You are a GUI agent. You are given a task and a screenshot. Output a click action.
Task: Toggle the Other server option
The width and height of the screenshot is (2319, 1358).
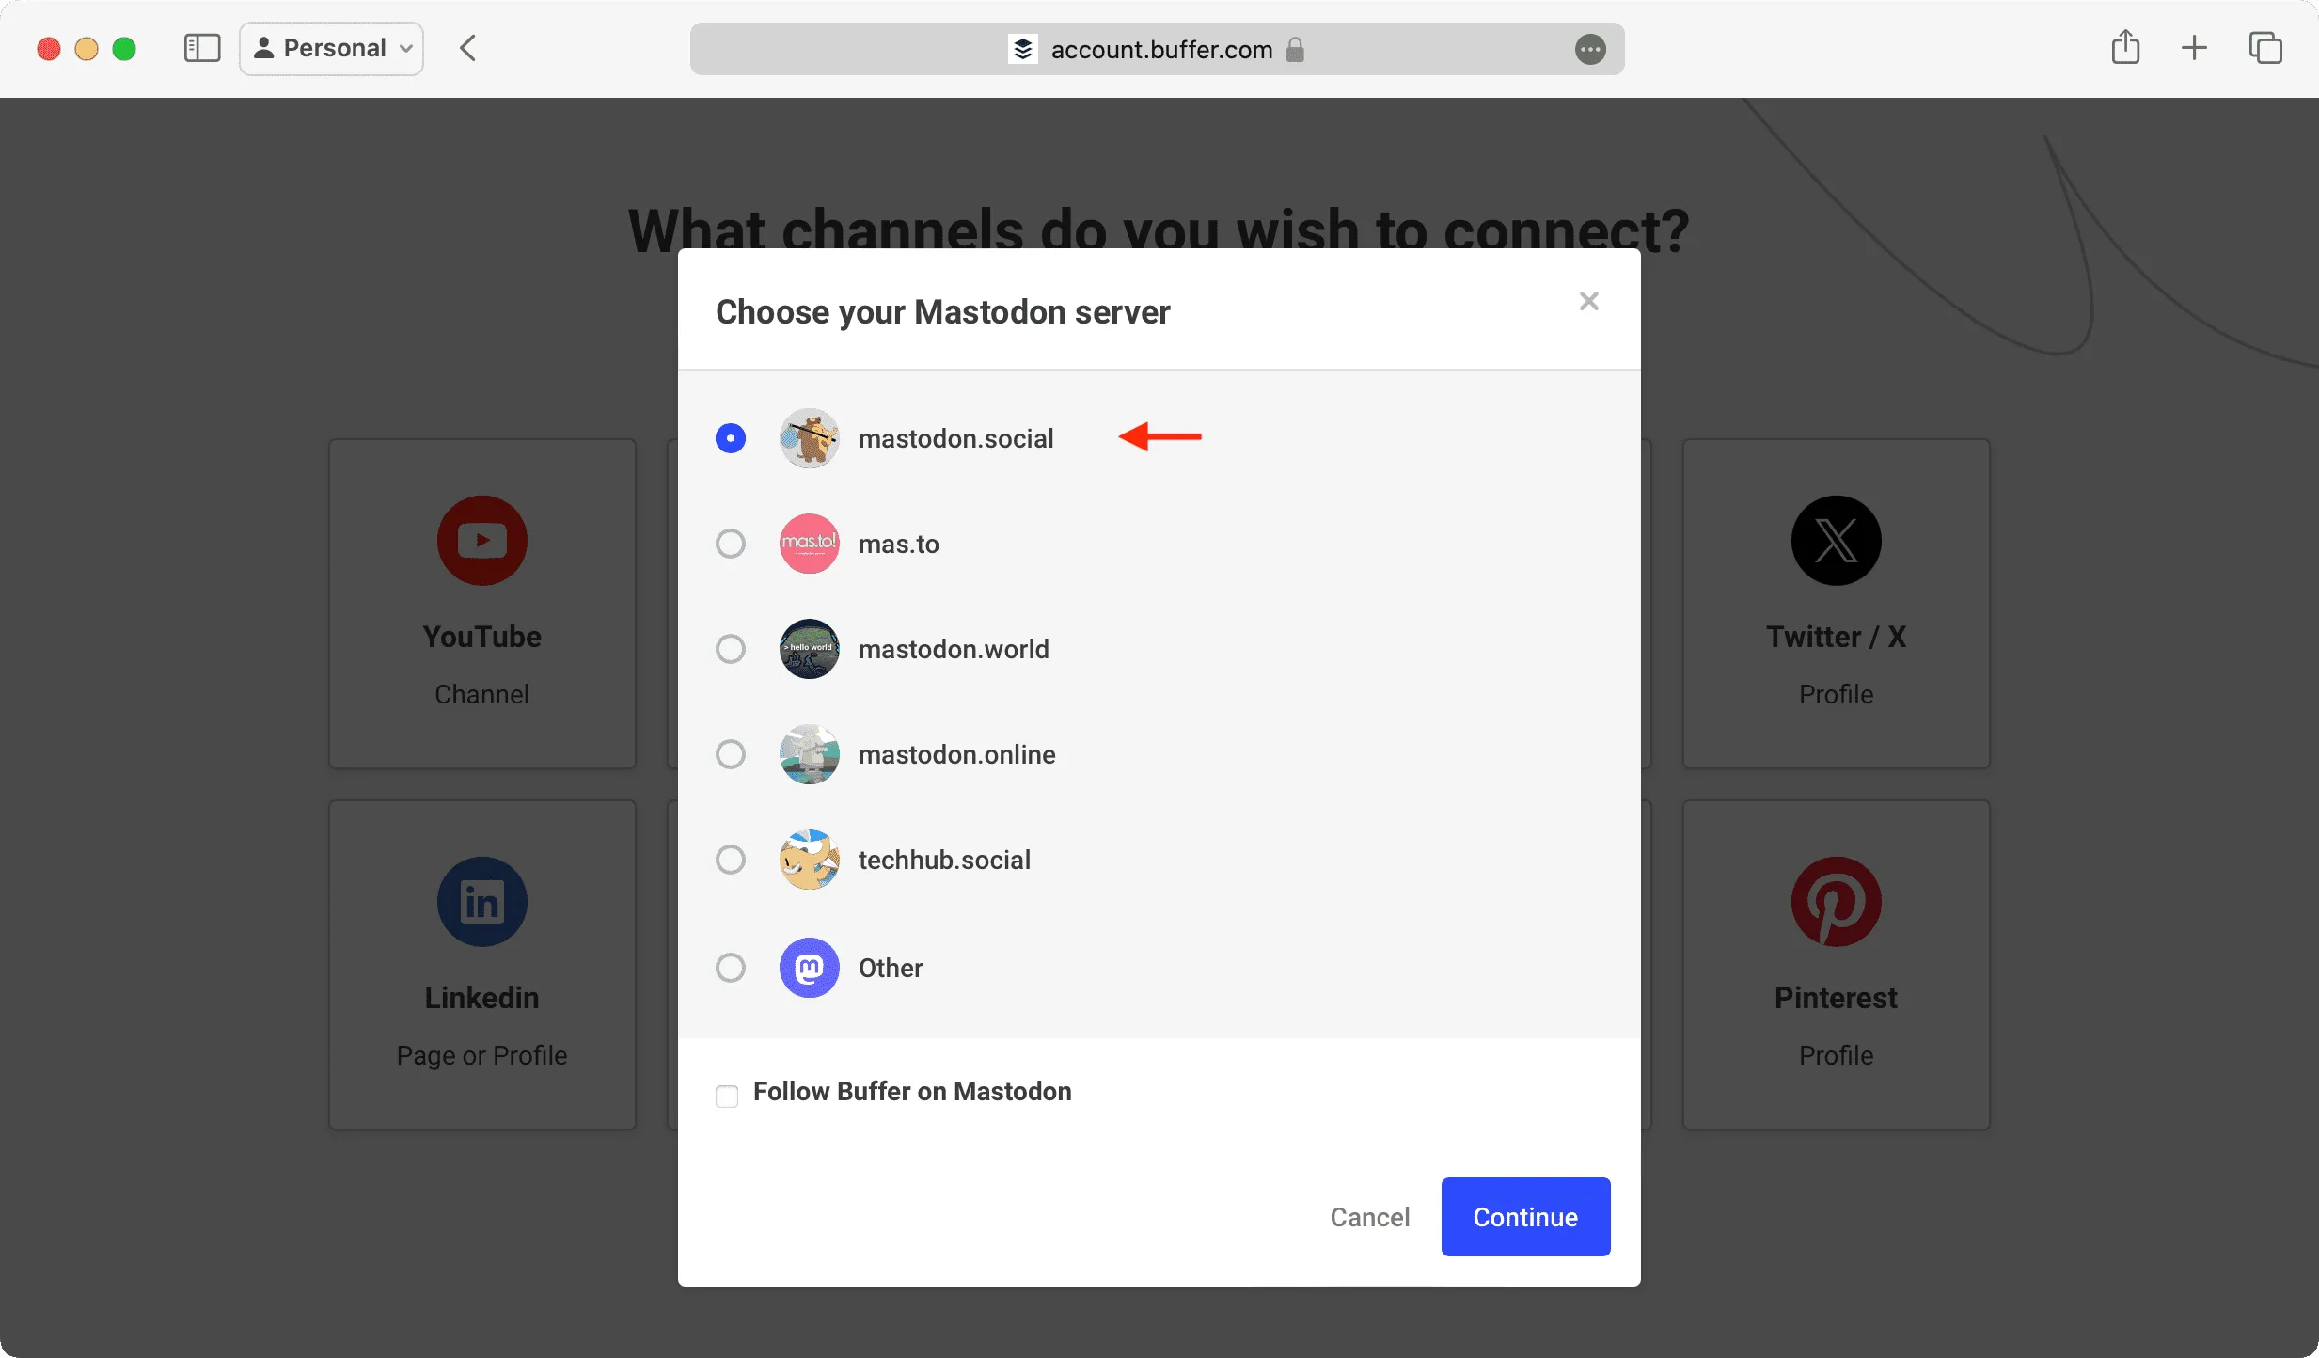(x=731, y=967)
